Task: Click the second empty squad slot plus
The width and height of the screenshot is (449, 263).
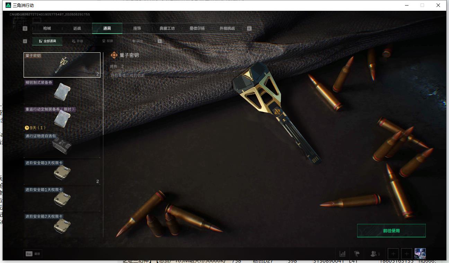Action: coord(407,254)
